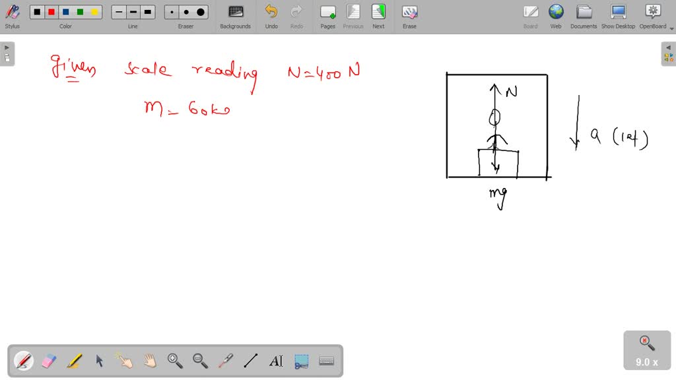The height and width of the screenshot is (380, 676).
Task: Click Show Desktop
Action: [618, 16]
